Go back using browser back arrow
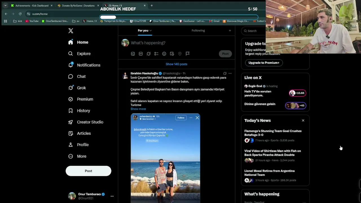The height and width of the screenshot is (203, 361). (6, 14)
